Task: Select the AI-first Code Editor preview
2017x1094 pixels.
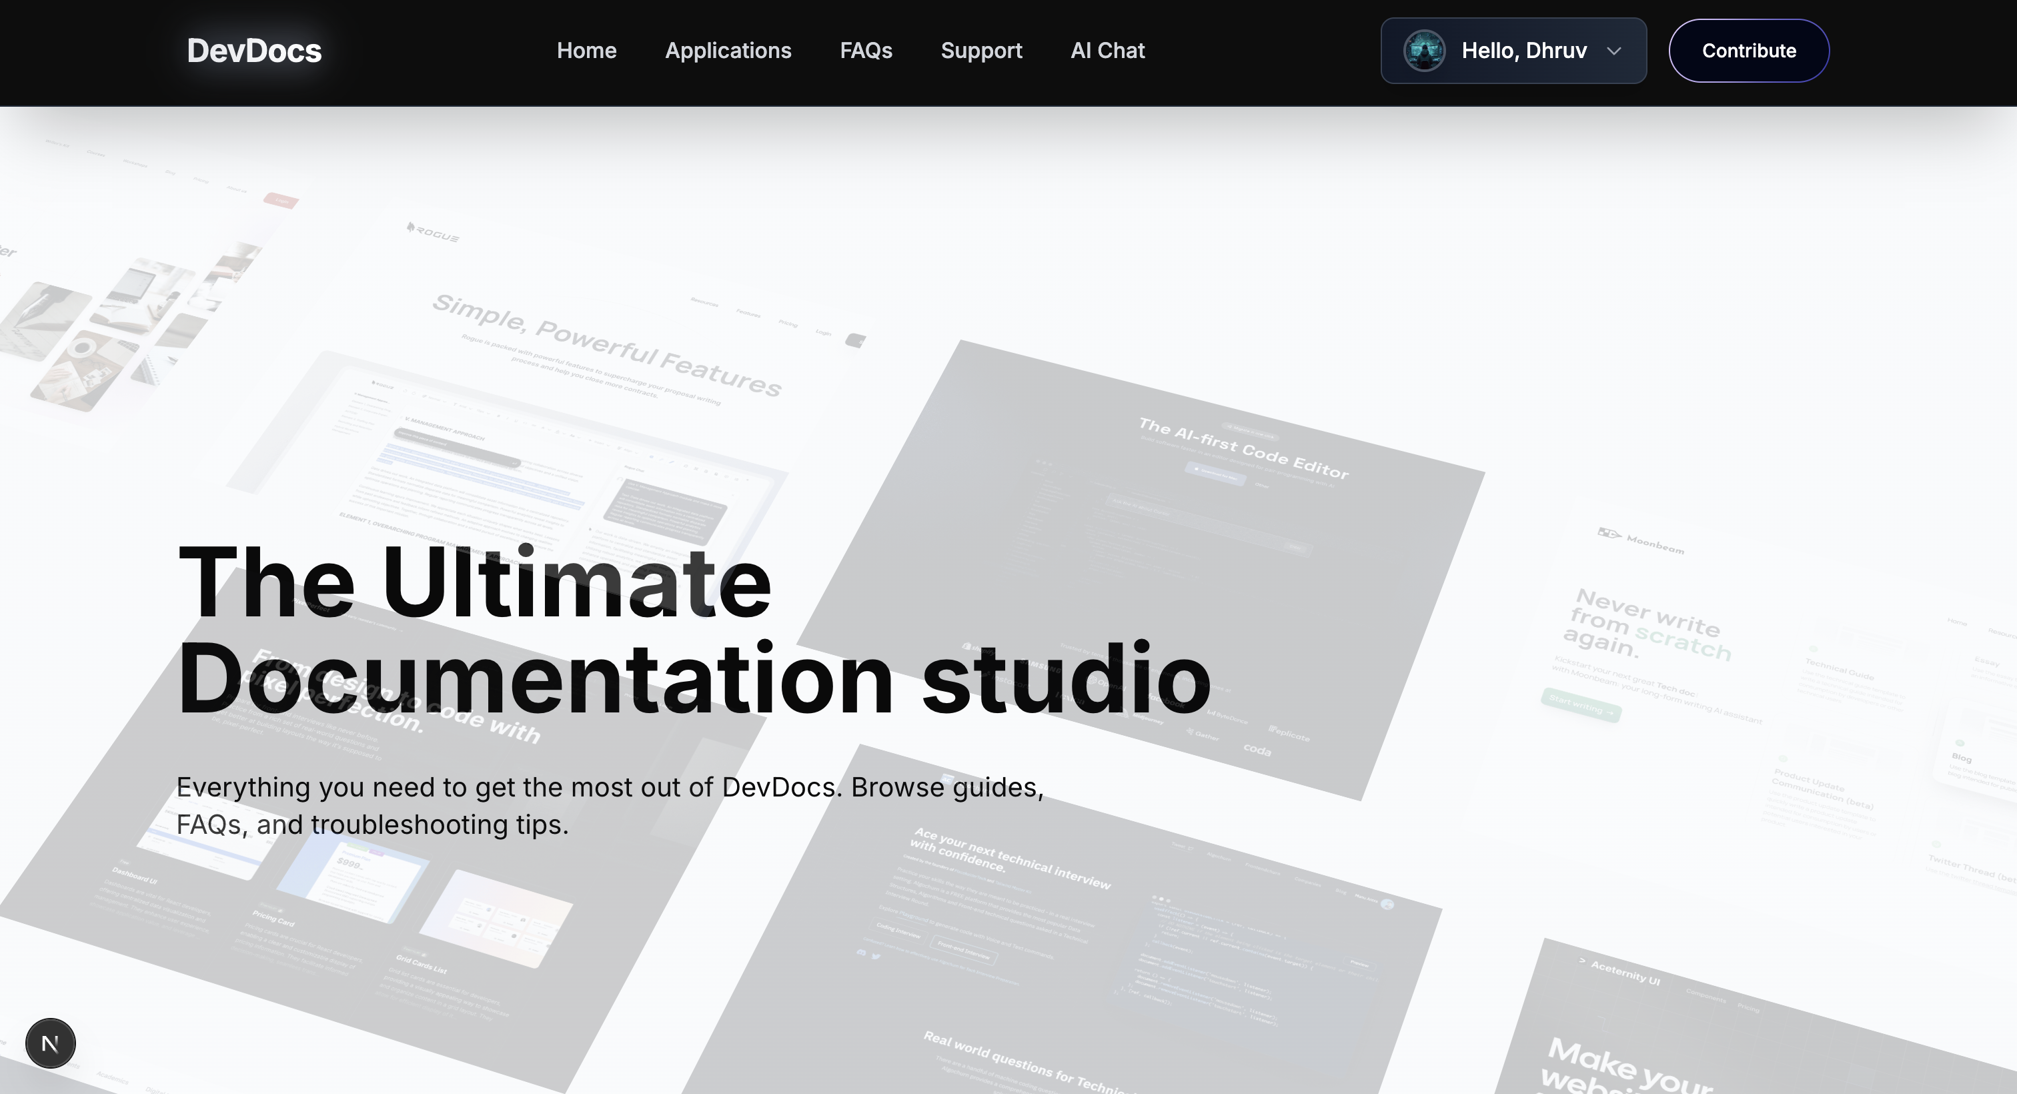Action: (x=1175, y=532)
